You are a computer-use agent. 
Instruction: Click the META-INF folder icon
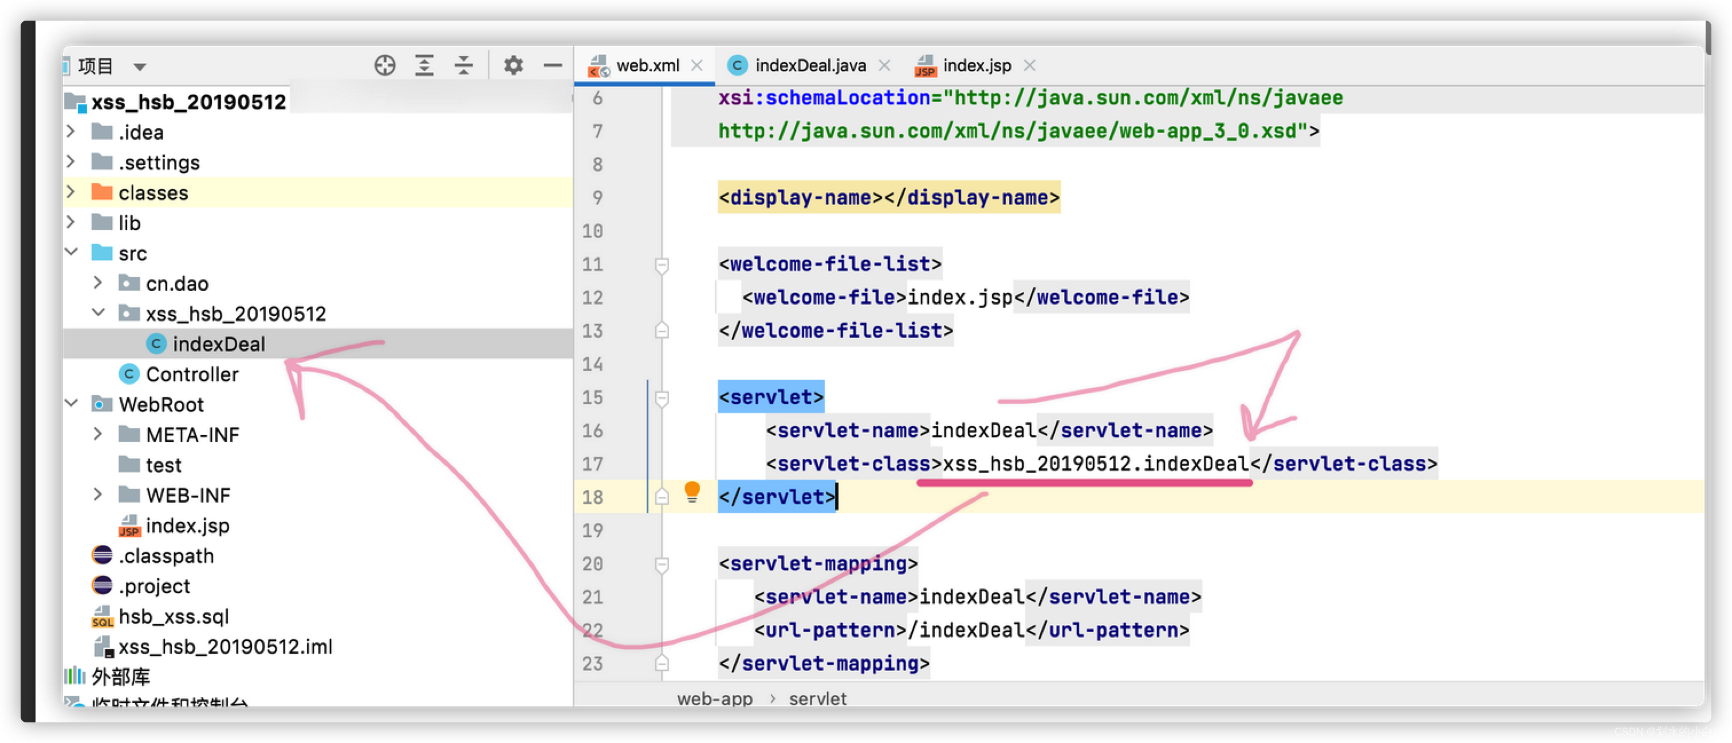(x=129, y=434)
